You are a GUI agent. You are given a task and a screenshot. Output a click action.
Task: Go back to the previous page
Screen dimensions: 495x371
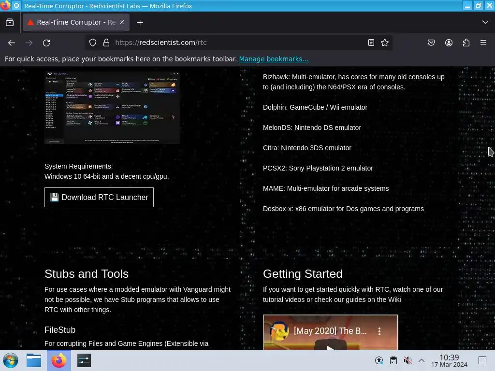12,43
